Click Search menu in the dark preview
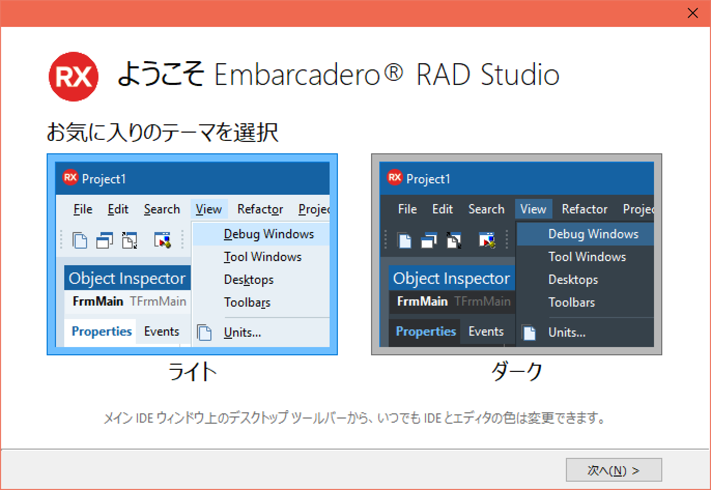The image size is (711, 490). click(x=486, y=209)
